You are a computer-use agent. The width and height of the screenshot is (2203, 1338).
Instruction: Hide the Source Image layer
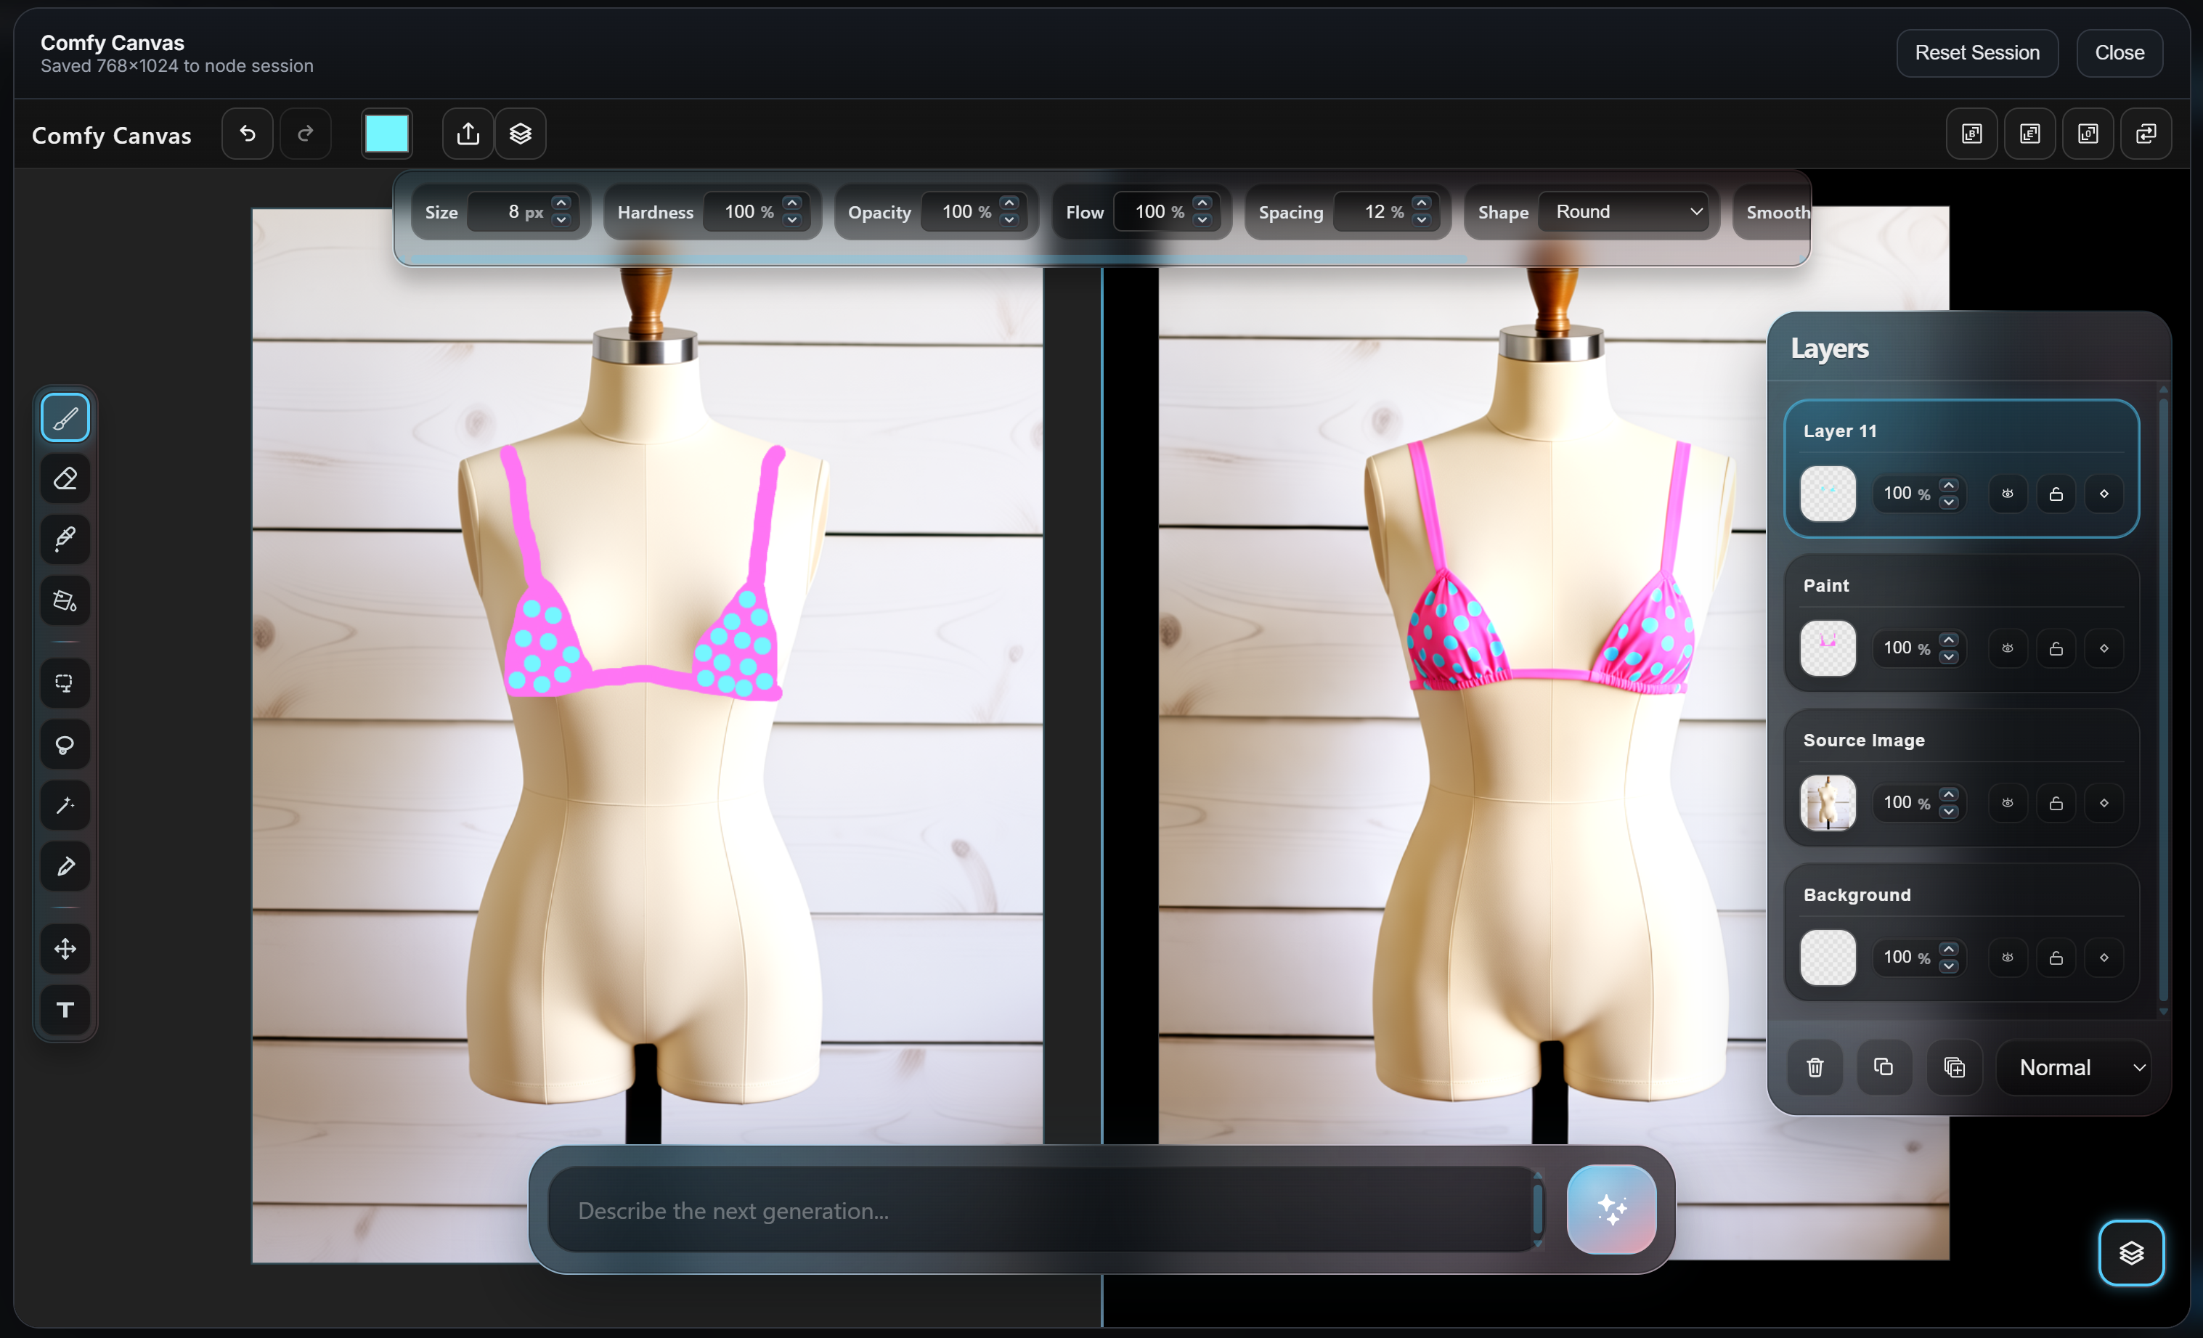click(2007, 803)
